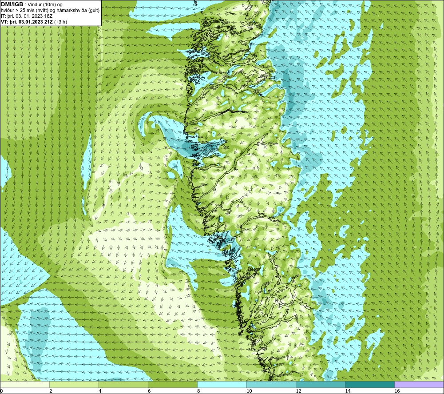Click the 14–16 m/s dark teal swatch

pyautogui.click(x=370, y=384)
